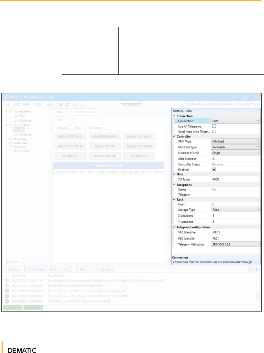This screenshot has width=264, height=353.
Task: Toggle Log All Telegrams checkbox
Action: click(214, 126)
